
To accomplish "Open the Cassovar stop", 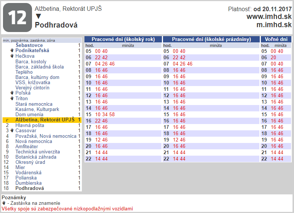I will pyautogui.click(x=26, y=131).
